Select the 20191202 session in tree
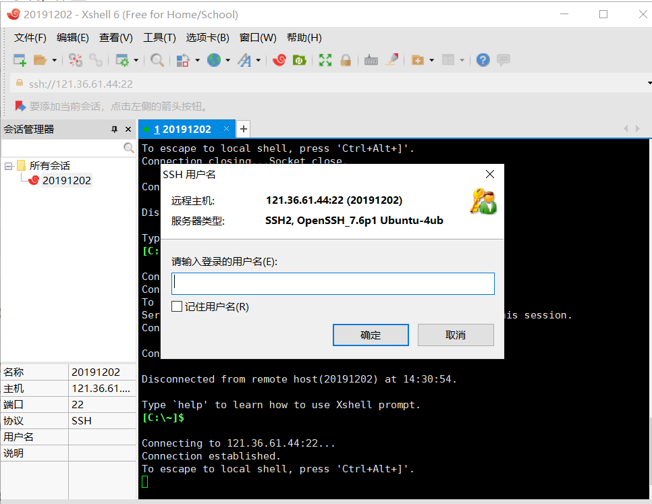Viewport: 652px width, 504px height. [67, 180]
